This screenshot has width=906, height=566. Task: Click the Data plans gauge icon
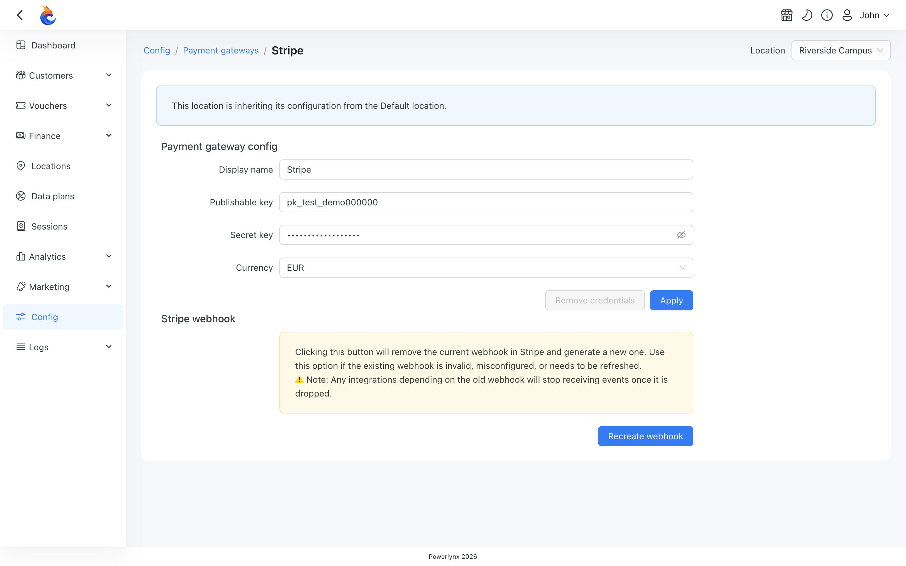tap(20, 196)
